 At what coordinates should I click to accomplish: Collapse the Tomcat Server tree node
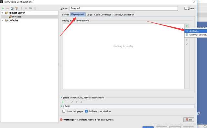pos(2,13)
